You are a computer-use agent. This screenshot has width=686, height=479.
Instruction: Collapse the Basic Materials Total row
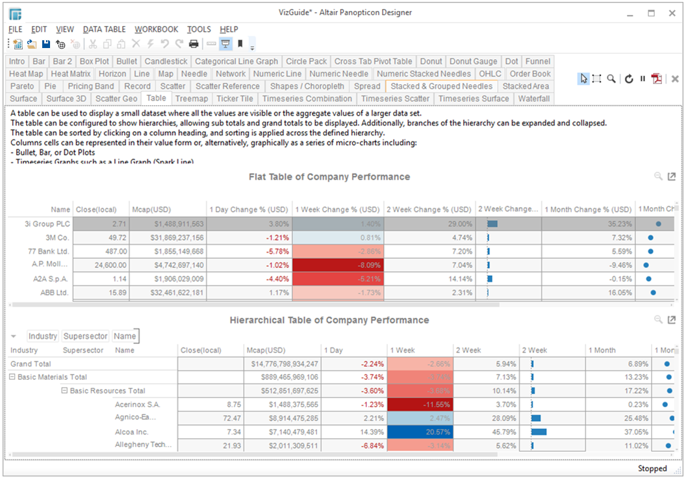point(12,377)
